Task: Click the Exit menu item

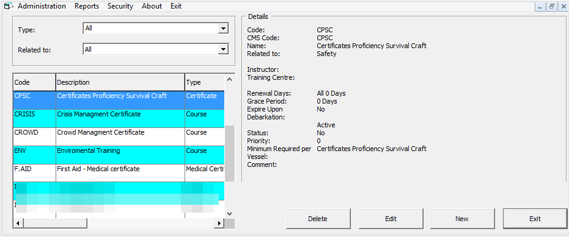Action: pyautogui.click(x=176, y=6)
